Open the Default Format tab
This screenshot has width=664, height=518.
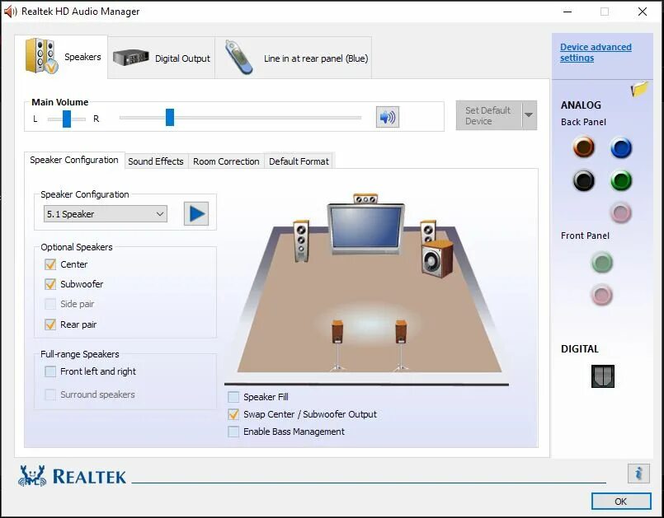click(299, 161)
